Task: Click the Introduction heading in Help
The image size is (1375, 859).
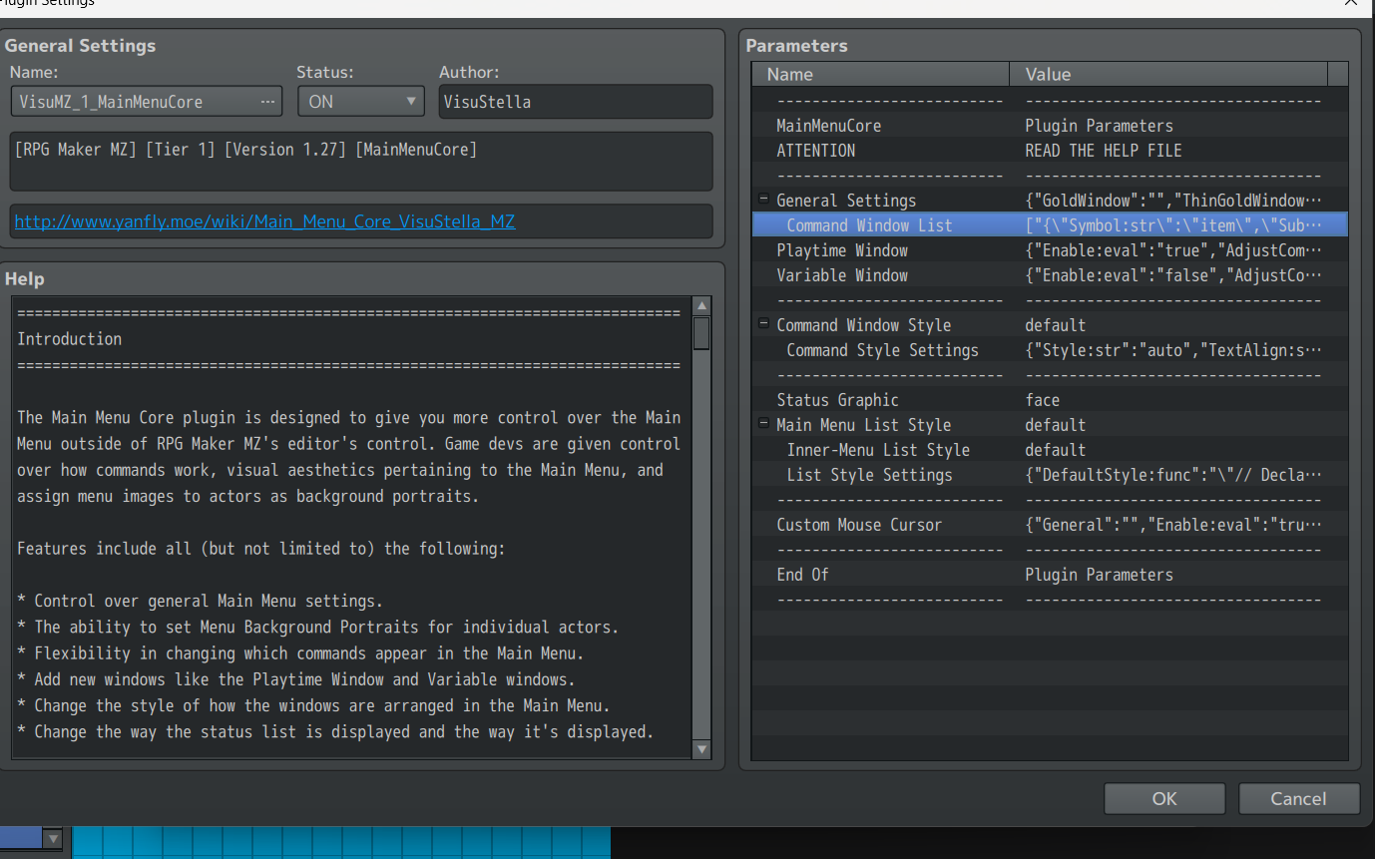Action: click(x=69, y=339)
